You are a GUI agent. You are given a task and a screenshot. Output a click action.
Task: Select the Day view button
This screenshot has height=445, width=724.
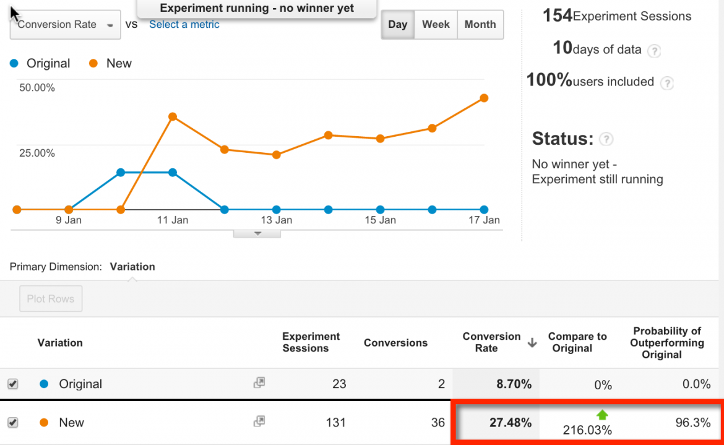pyautogui.click(x=397, y=25)
